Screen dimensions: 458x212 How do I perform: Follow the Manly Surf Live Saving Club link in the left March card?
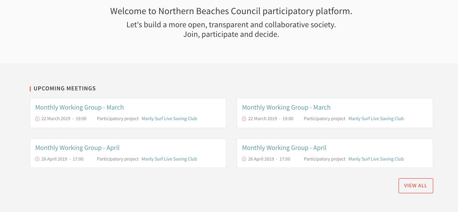(169, 119)
